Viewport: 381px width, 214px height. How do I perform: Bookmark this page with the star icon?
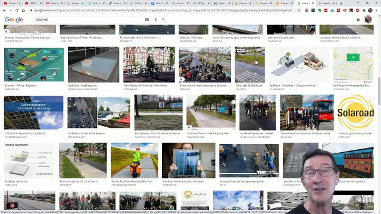click(299, 11)
